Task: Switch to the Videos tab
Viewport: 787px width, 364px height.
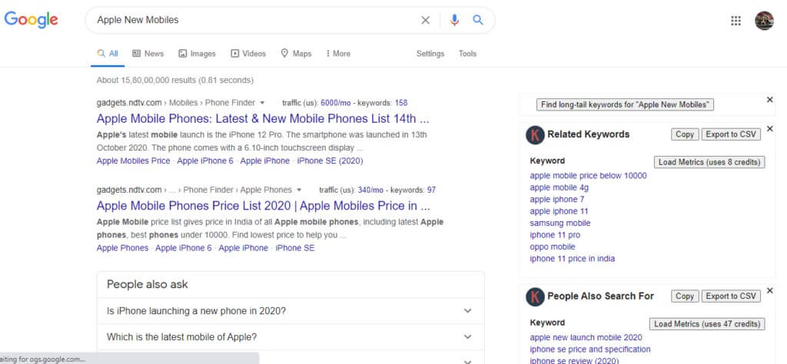Action: point(248,54)
